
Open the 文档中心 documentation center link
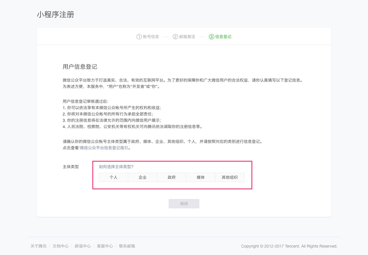[x=60, y=246]
